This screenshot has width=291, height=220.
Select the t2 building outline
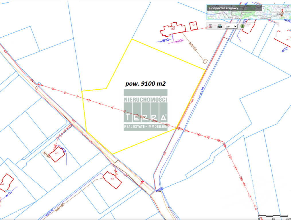[x=194, y=26]
